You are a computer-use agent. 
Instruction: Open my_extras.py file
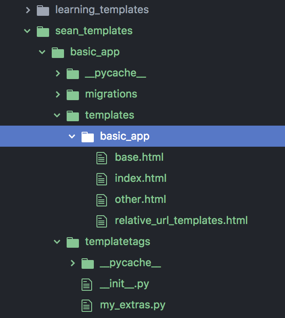click(x=132, y=304)
